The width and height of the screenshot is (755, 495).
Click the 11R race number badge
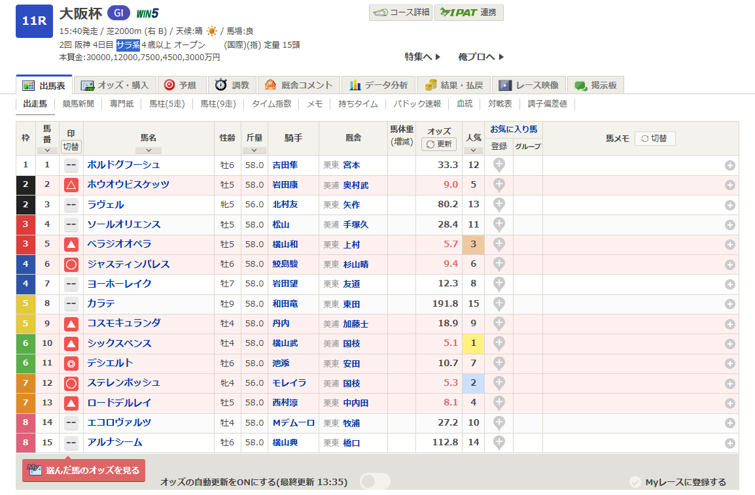click(x=34, y=21)
